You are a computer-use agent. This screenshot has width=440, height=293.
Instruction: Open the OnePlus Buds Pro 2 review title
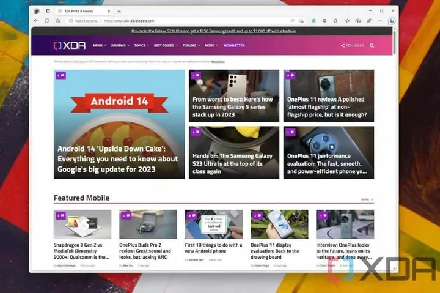(x=145, y=251)
